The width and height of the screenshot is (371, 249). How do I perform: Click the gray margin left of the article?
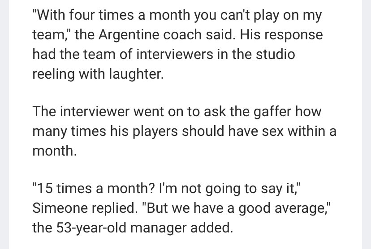(x=4, y=124)
